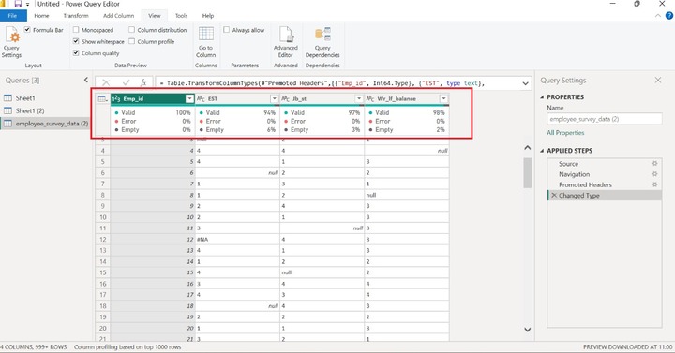Open EST column filter dropdown
675x353 pixels.
[x=274, y=99]
